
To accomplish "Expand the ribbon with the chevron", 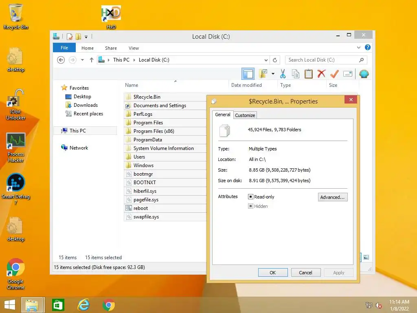I will (358, 47).
